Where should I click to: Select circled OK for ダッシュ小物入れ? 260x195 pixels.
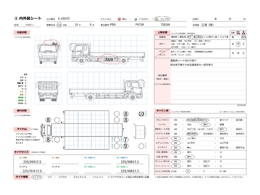tap(175, 161)
